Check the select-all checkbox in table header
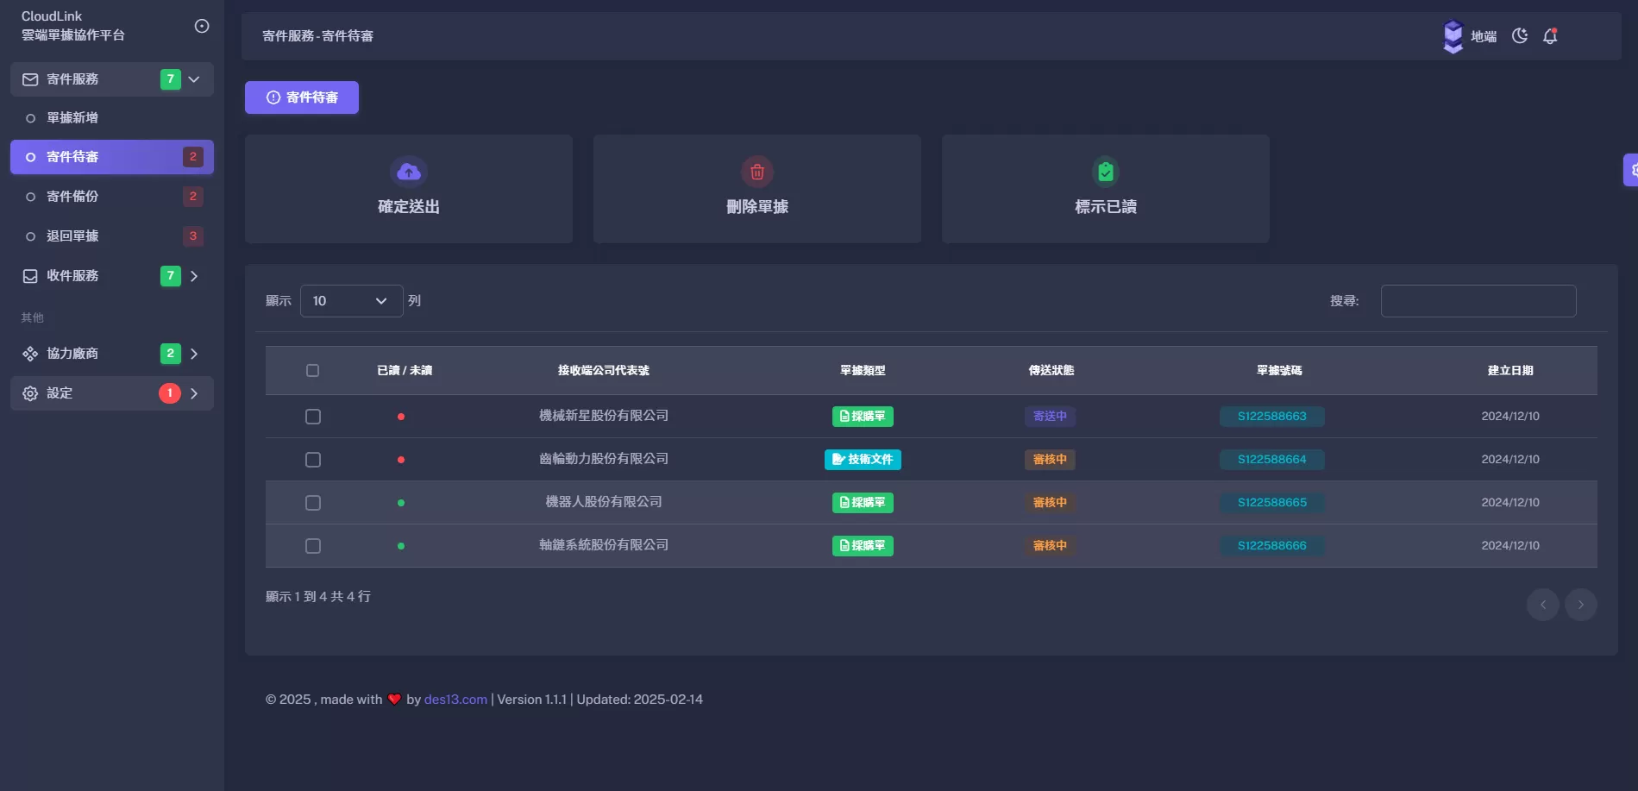This screenshot has width=1638, height=791. (312, 371)
